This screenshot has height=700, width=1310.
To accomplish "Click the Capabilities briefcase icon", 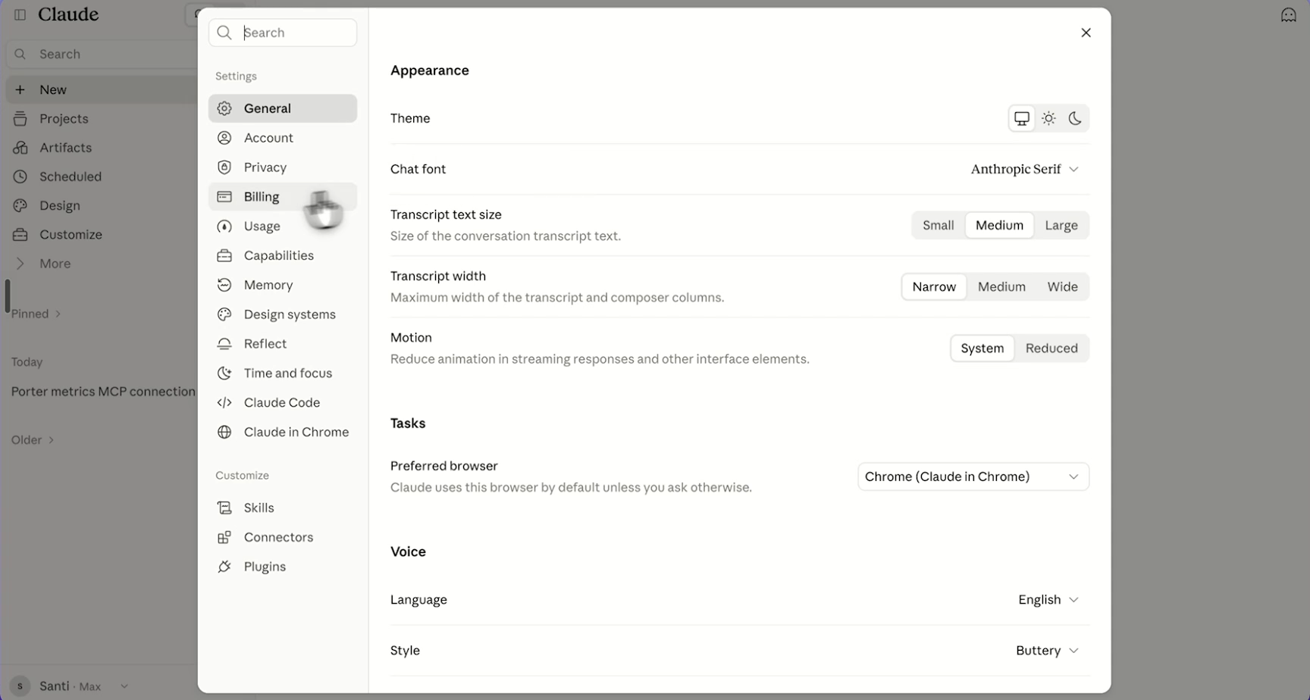I will 224,255.
